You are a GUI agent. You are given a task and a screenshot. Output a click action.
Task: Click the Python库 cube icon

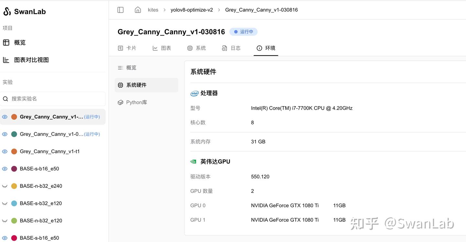click(x=120, y=102)
